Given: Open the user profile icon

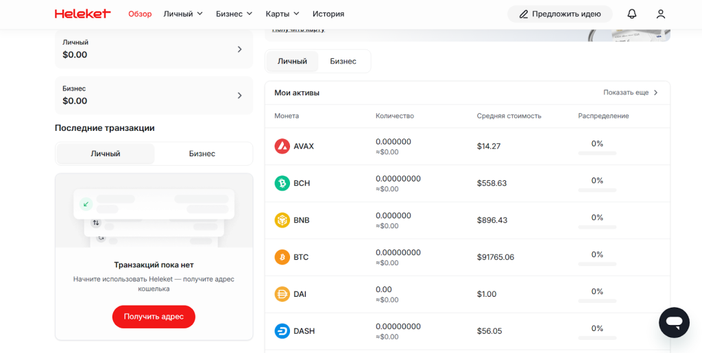Looking at the screenshot, I should [660, 14].
